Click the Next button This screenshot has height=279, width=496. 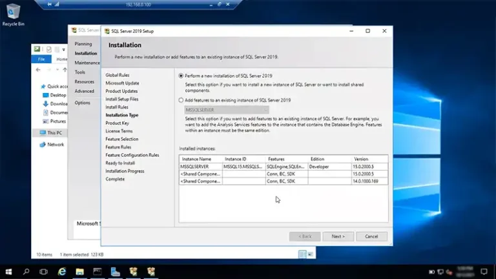338,236
